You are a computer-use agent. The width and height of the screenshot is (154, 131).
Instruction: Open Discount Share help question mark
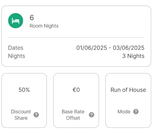pyautogui.click(x=36, y=115)
